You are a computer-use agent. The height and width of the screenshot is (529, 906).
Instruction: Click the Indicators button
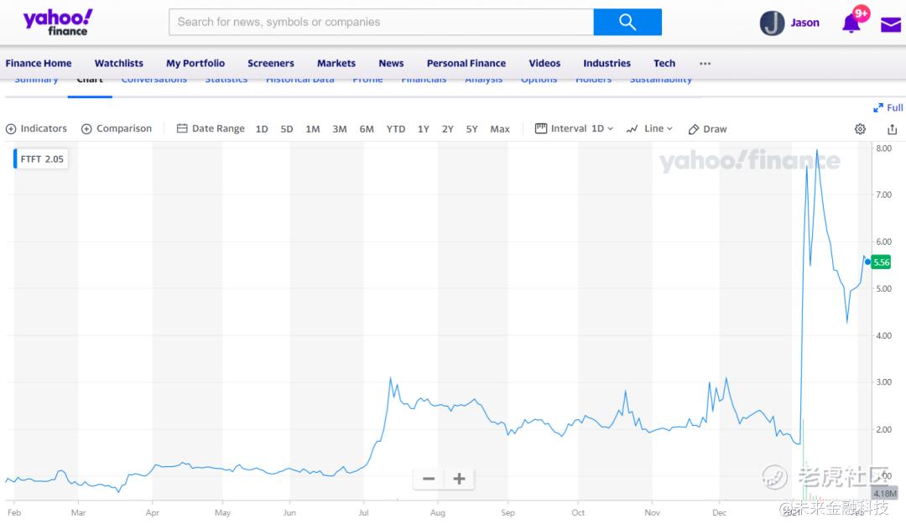point(37,128)
